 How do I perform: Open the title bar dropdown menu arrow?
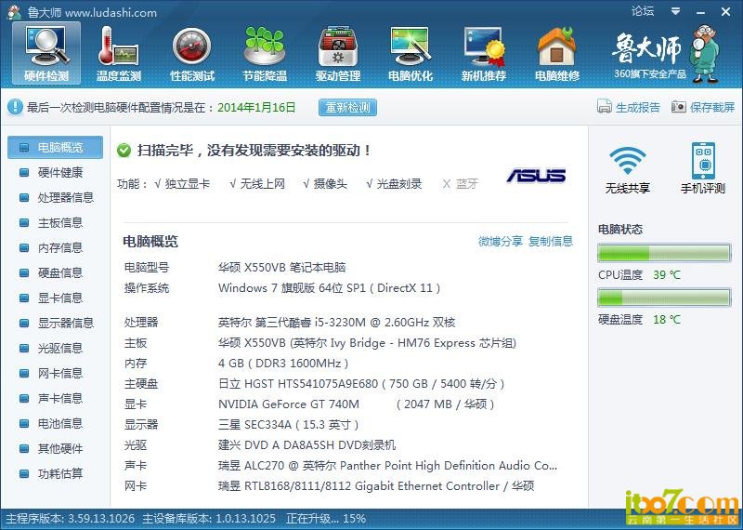[676, 11]
